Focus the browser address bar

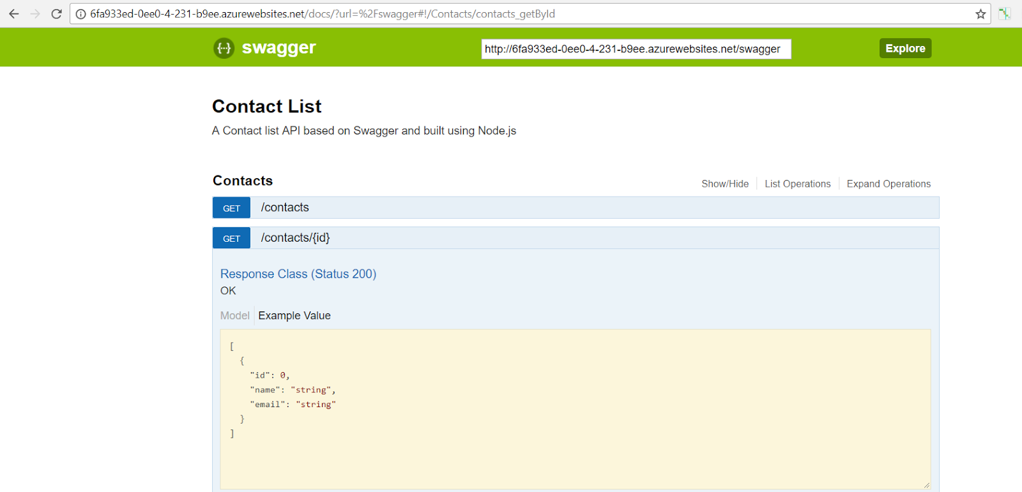[530, 14]
